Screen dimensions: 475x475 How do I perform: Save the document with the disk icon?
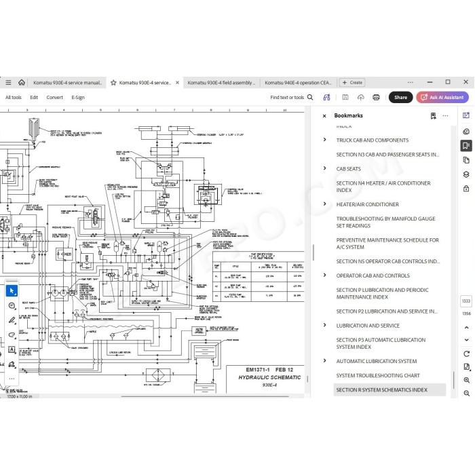(345, 97)
